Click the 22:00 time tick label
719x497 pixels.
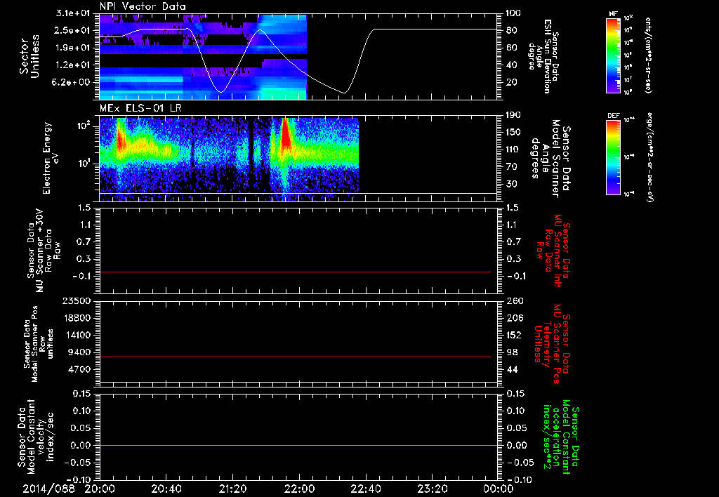click(x=299, y=489)
